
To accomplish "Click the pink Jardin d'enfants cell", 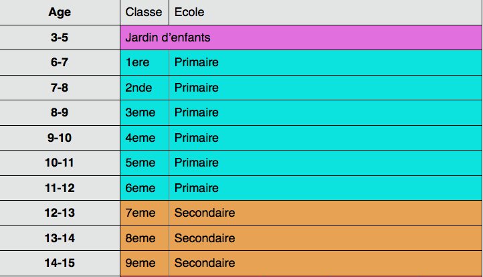I will click(x=301, y=37).
